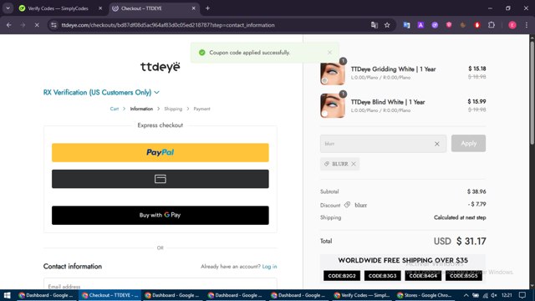Close the Checkout – TTDEYE tab

pos(193,8)
